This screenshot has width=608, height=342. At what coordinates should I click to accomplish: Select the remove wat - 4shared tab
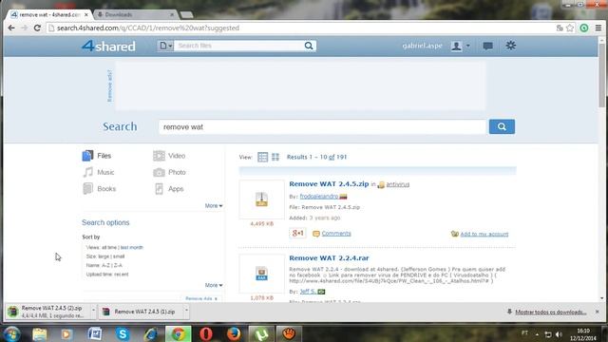[x=49, y=14]
